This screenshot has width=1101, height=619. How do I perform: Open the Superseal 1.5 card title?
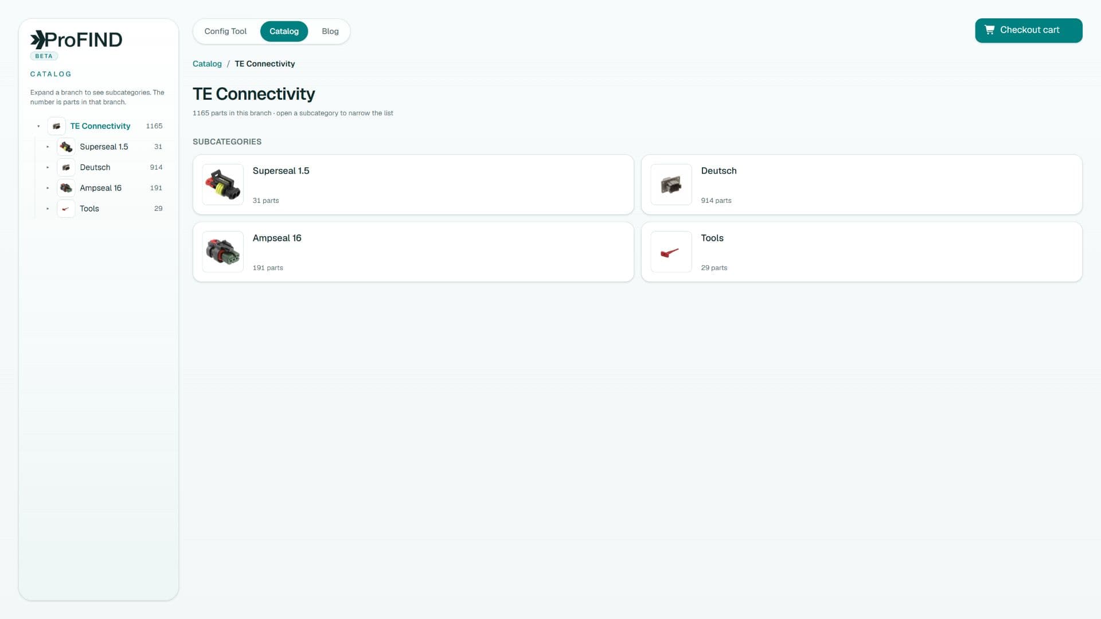(281, 171)
